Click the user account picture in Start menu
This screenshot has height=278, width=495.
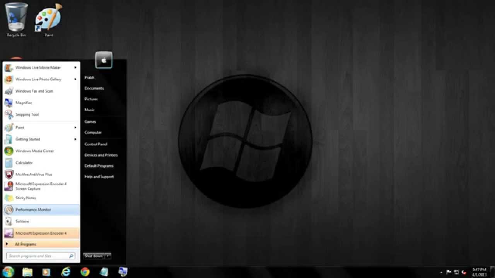coord(104,60)
